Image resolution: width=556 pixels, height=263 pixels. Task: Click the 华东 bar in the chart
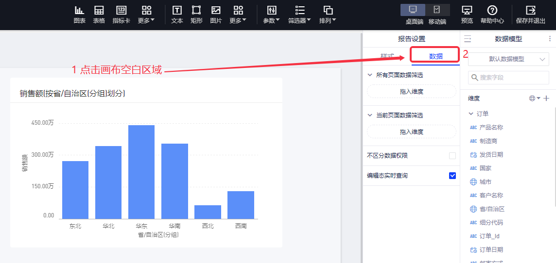[x=141, y=172]
